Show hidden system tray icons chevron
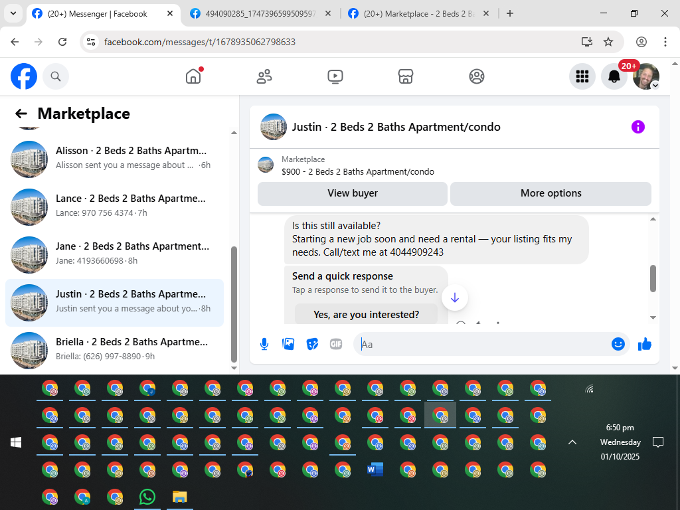680x510 pixels. (572, 442)
